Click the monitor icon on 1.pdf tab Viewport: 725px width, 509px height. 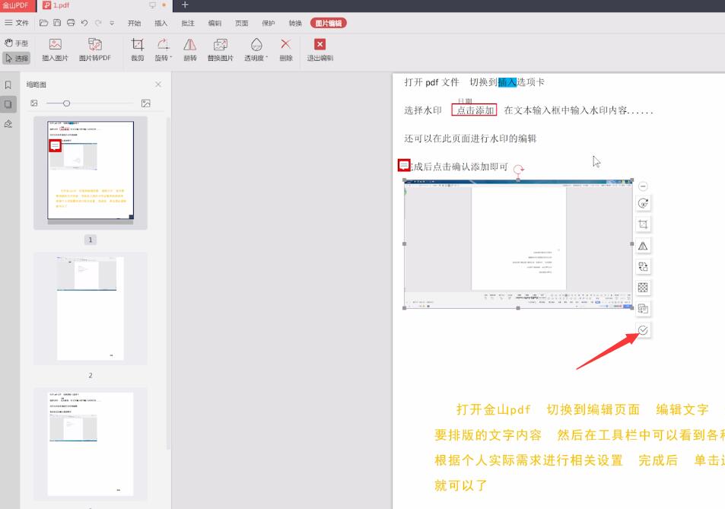[x=153, y=5]
